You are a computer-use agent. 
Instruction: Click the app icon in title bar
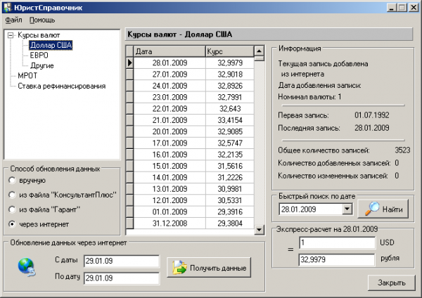(x=8, y=7)
